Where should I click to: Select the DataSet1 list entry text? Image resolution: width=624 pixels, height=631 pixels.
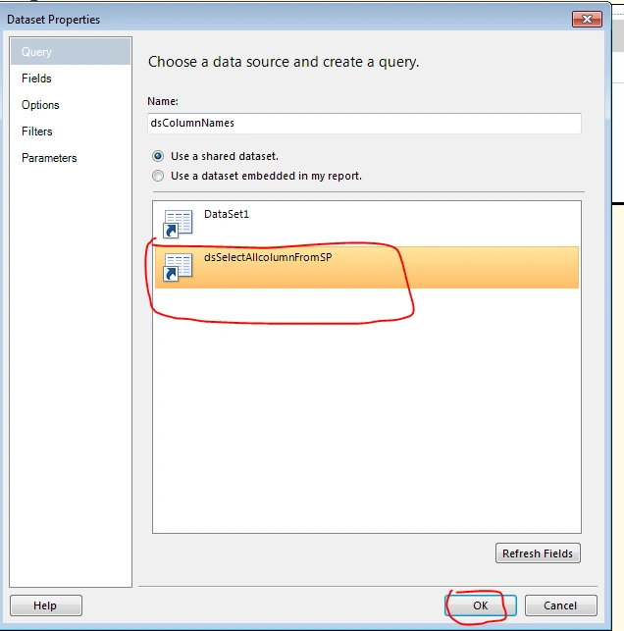point(227,214)
